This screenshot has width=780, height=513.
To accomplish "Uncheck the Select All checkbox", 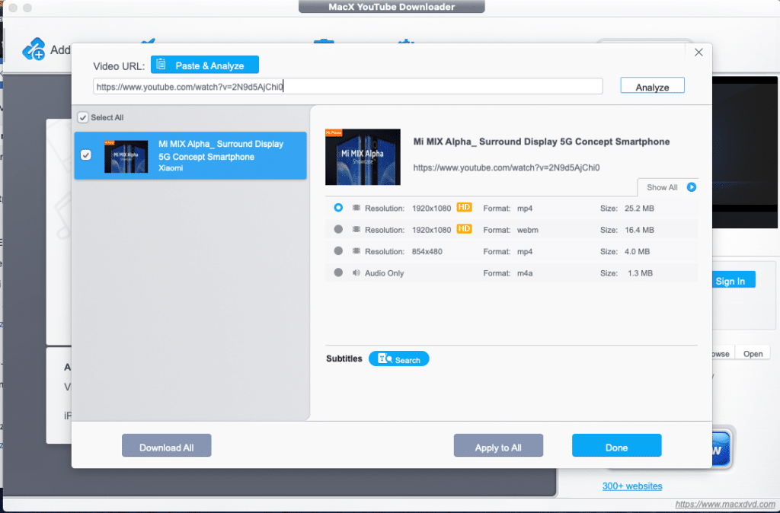I will pyautogui.click(x=82, y=118).
